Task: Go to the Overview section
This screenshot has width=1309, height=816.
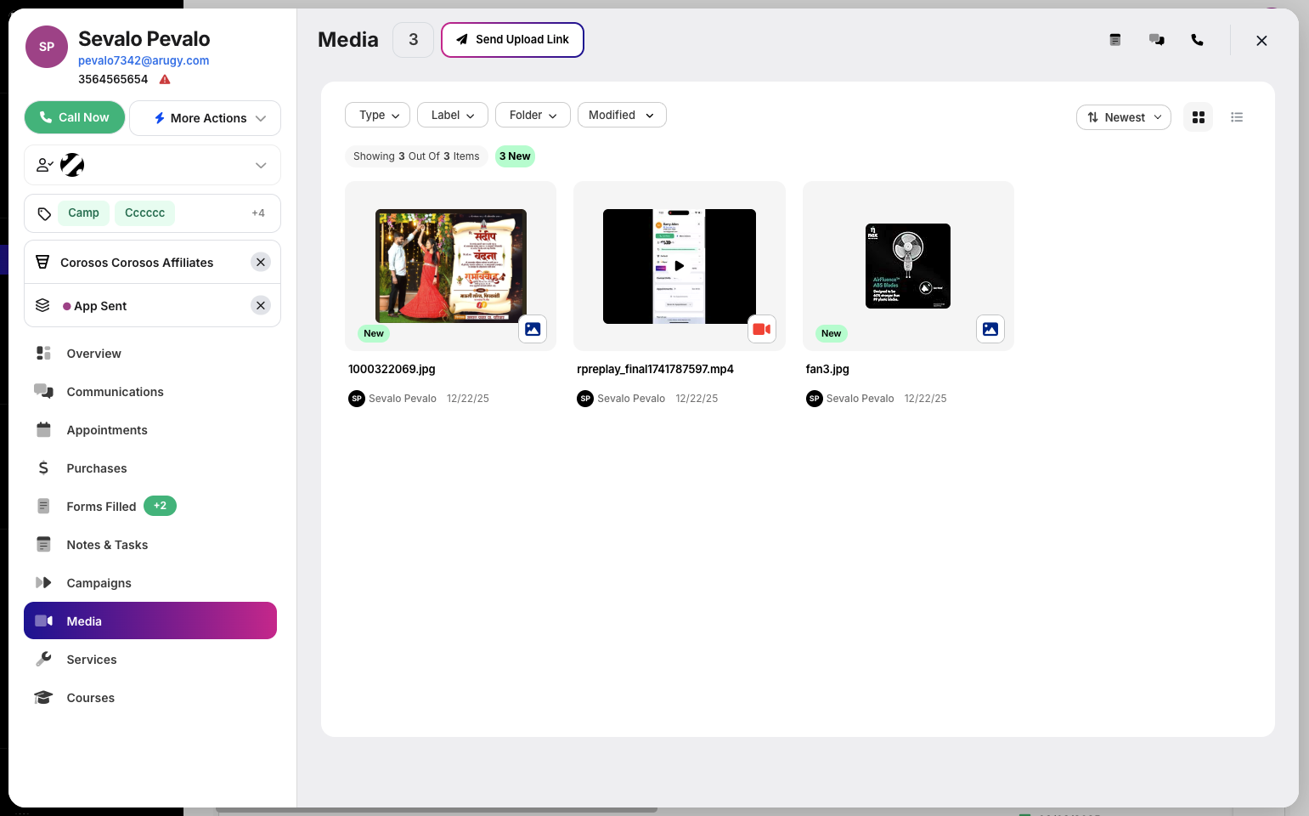Action: point(150,354)
